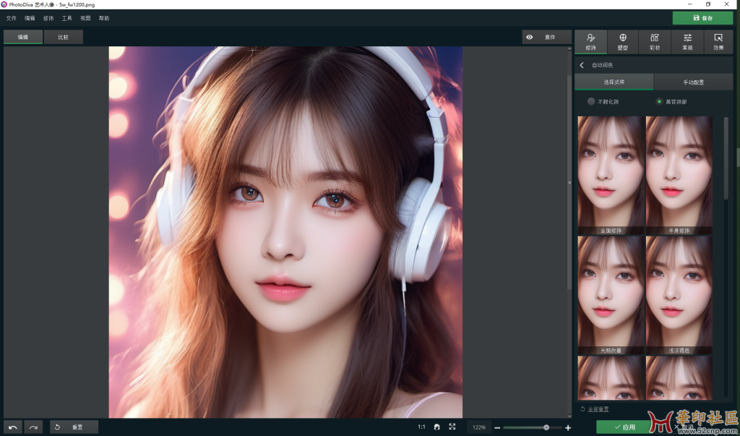Switch to the 手动配置 tab
Viewport: 740px width, 436px height.
pos(693,82)
